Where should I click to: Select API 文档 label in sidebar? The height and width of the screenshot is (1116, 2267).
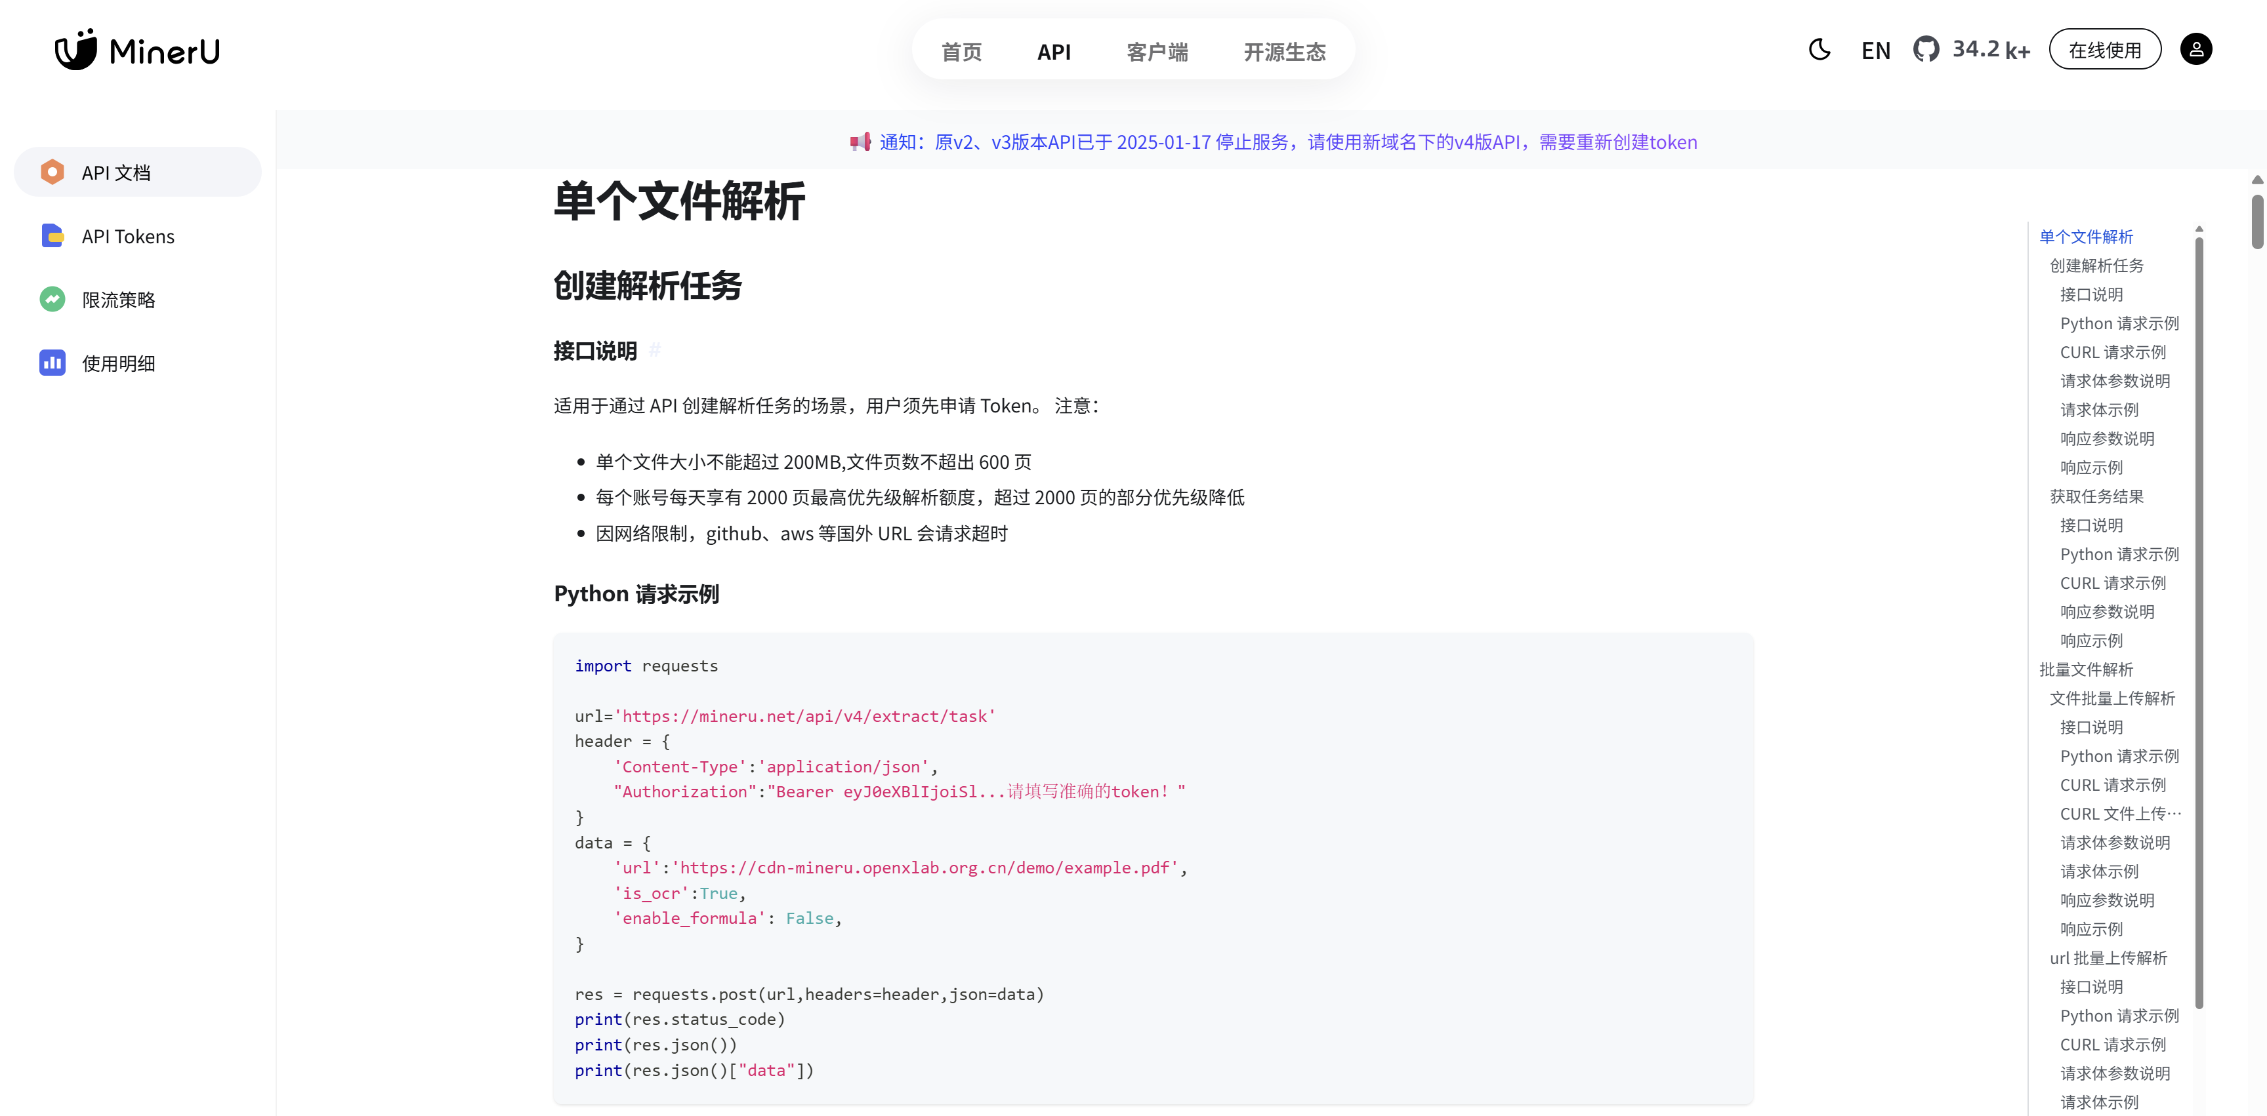point(116,173)
